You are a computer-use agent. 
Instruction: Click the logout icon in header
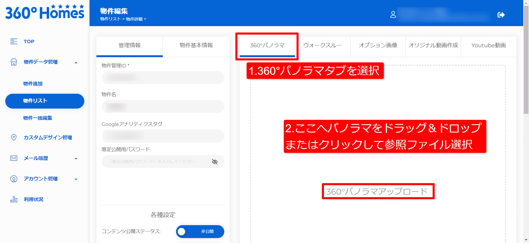pyautogui.click(x=501, y=15)
